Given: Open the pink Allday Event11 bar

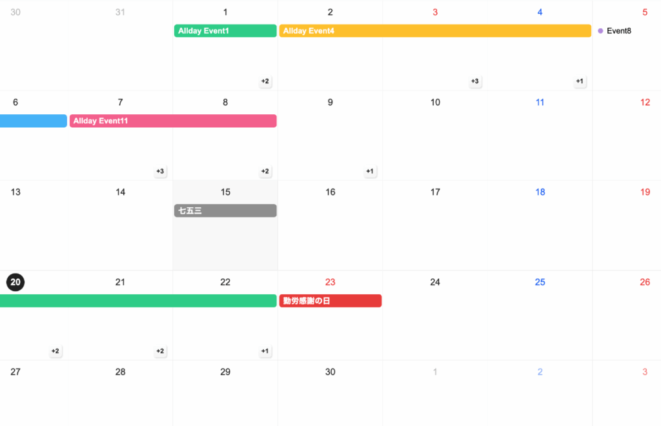Looking at the screenshot, I should (173, 121).
